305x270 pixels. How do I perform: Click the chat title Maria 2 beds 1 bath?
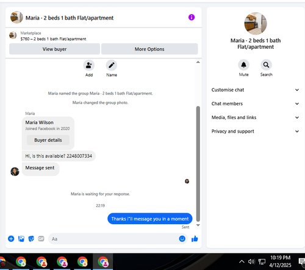click(70, 18)
